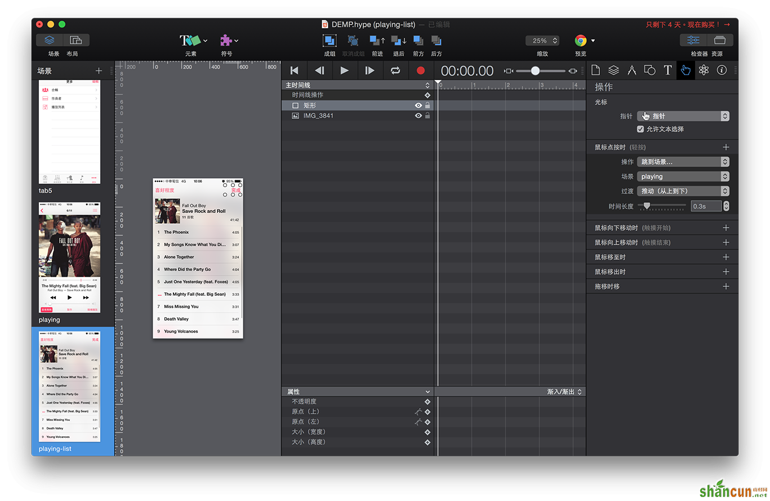Open the 操作 跳到场景 dropdown
Image resolution: width=770 pixels, height=501 pixels.
[x=683, y=162]
